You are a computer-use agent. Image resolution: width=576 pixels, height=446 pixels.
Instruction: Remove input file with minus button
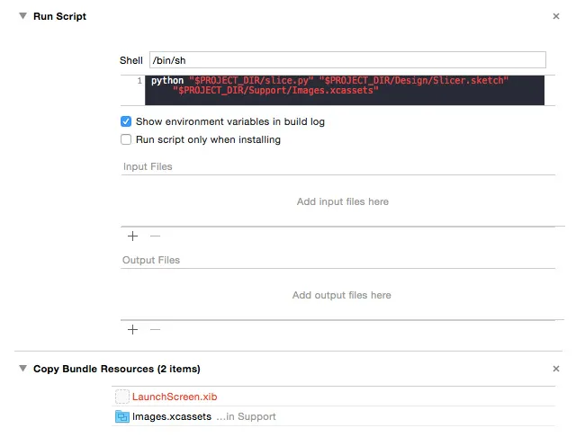click(x=155, y=236)
